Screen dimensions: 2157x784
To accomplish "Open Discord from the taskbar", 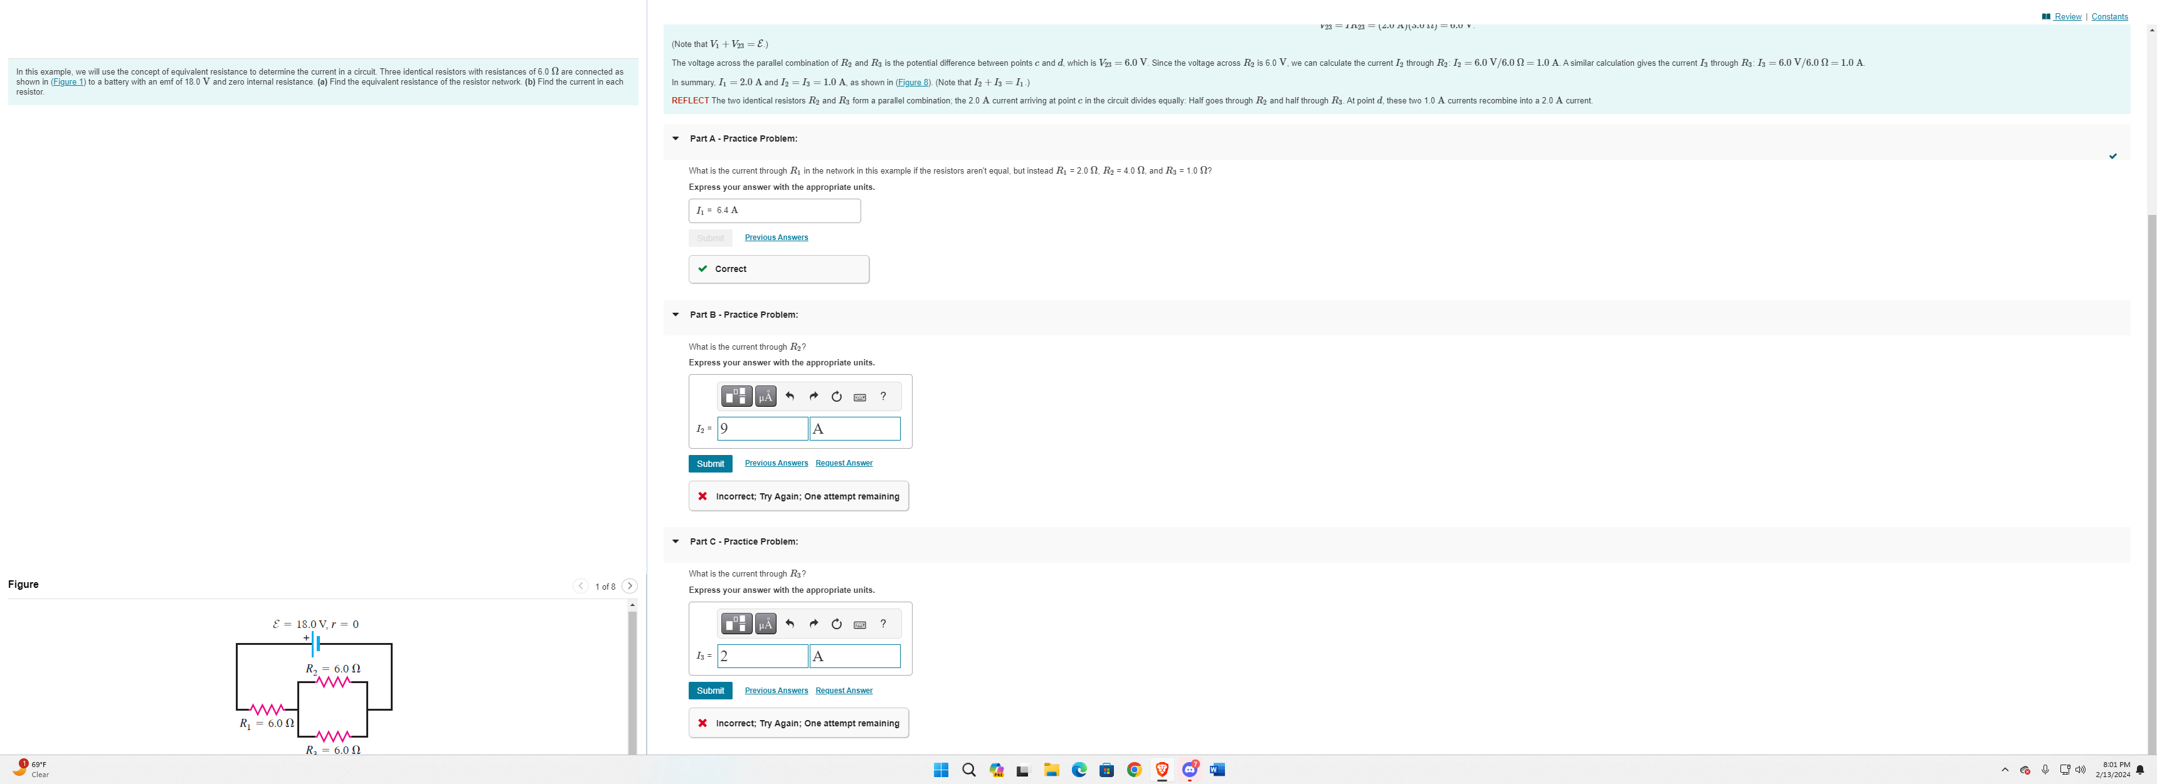I will click(x=1190, y=769).
